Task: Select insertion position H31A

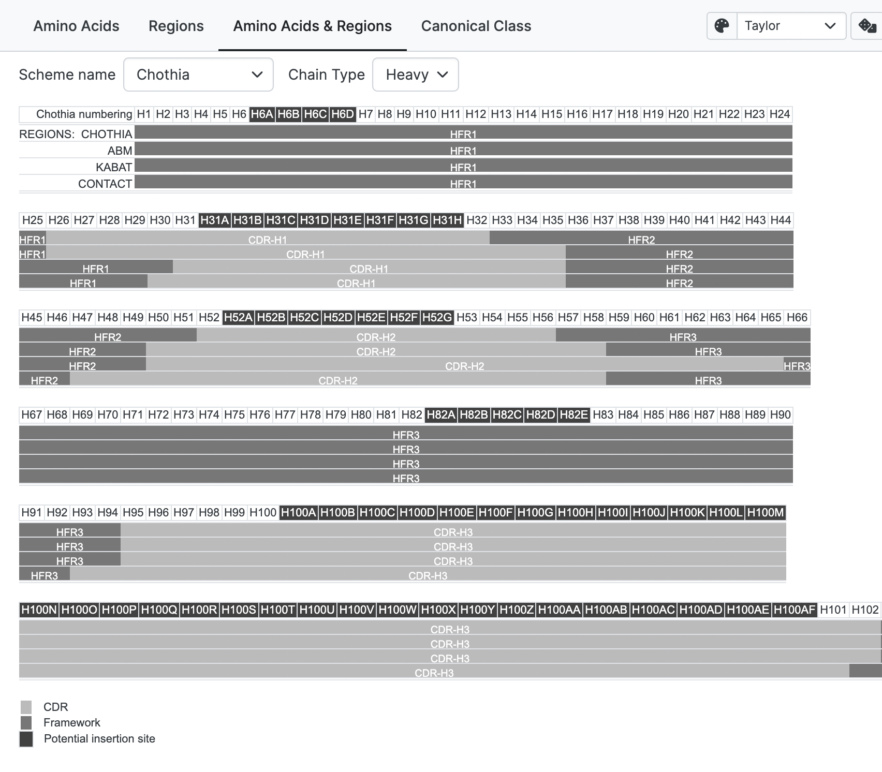Action: point(215,220)
